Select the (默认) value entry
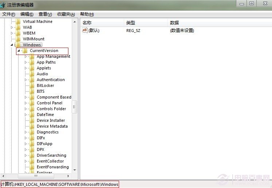272x188 pixels. pos(94,31)
